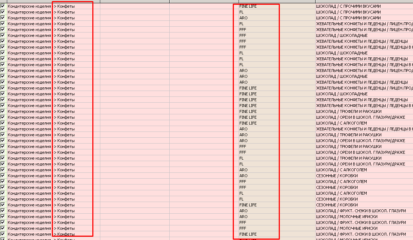This screenshot has height=240, width=413.
Task: Toggle checkbox of ARO 'ТРЮФЕЛИ И РАКУШКИ' row
Action: point(3,134)
